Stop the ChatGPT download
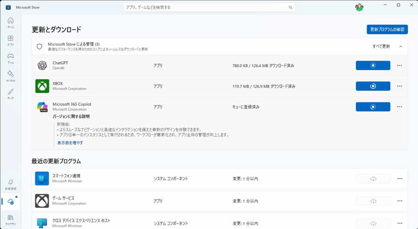The image size is (418, 229). [x=373, y=65]
